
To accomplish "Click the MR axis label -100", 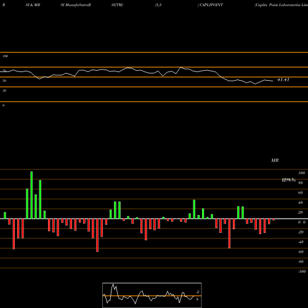I will [x=302, y=272].
